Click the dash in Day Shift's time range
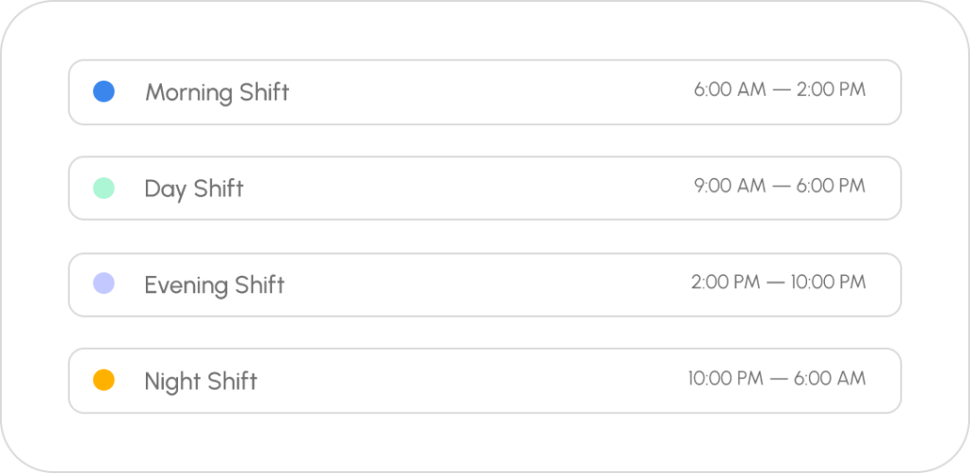Screen dimensions: 970x473 [x=781, y=186]
